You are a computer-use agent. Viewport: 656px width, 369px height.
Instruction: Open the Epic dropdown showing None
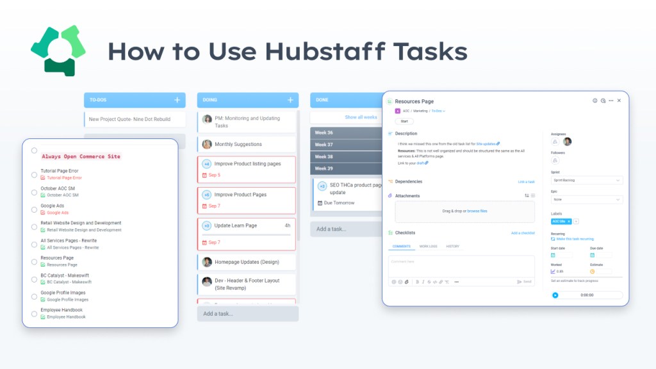[x=586, y=200]
